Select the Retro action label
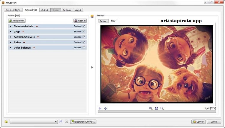The height and width of the screenshot is (128, 225). [17, 42]
